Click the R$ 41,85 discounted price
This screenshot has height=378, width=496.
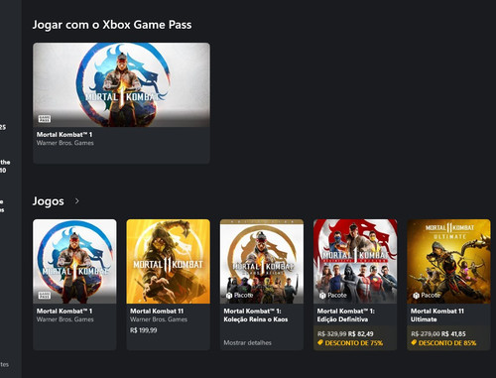453,334
